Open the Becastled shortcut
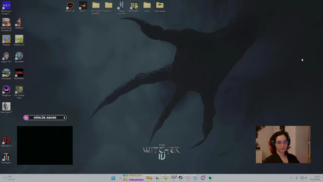This screenshot has width=323, height=182. coord(19,57)
